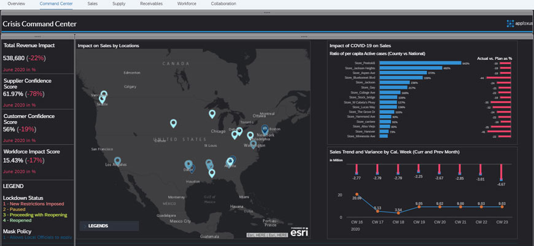Image resolution: width=534 pixels, height=246 pixels.
Task: Click the Store_Aspen Ave bar
Action: [x=403, y=73]
